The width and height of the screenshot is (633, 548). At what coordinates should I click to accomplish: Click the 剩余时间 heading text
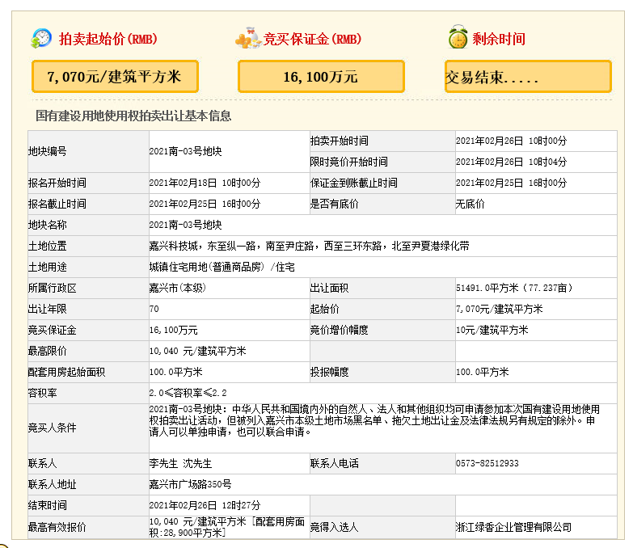coord(500,39)
